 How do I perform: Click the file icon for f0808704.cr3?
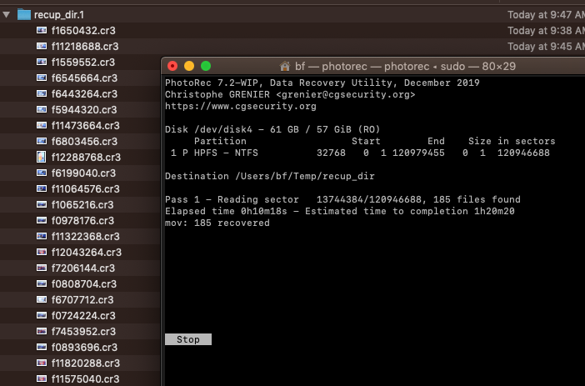(42, 284)
